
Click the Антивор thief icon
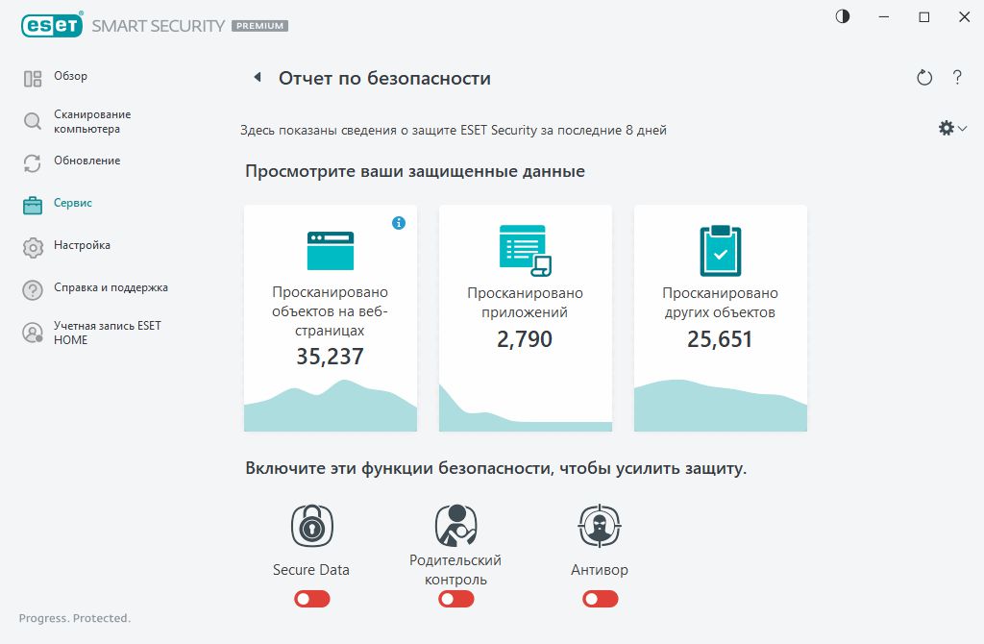click(x=600, y=526)
